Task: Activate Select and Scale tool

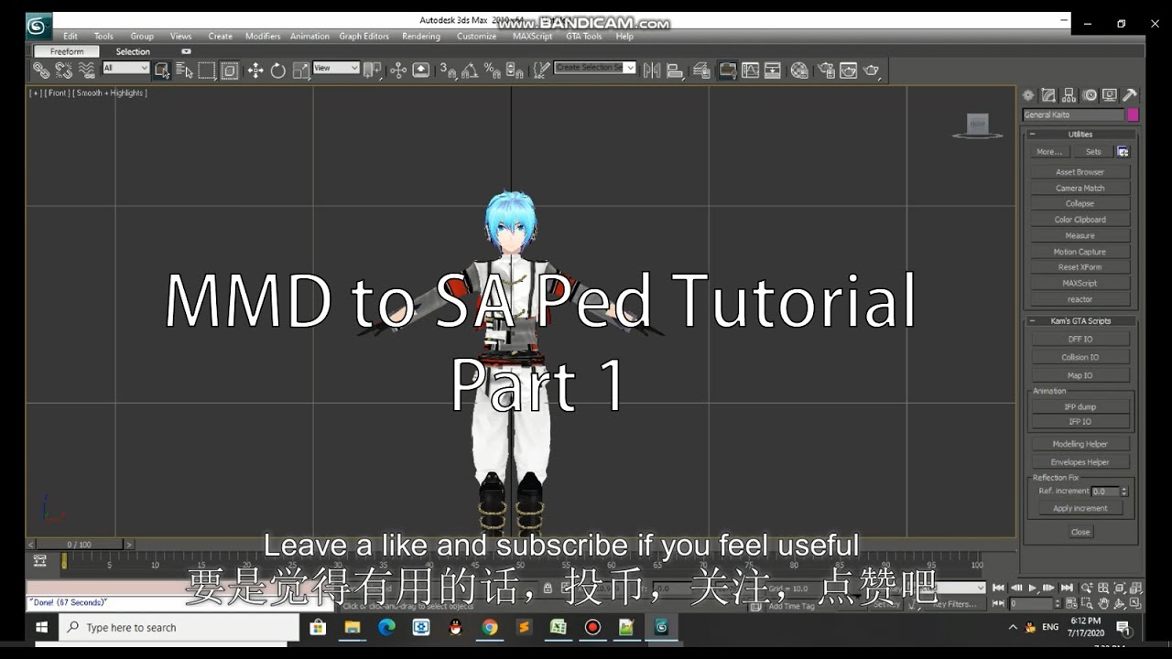Action: [300, 70]
